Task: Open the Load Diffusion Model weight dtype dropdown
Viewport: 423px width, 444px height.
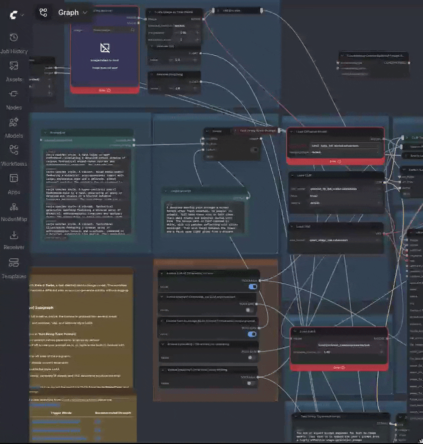Action: [345, 152]
